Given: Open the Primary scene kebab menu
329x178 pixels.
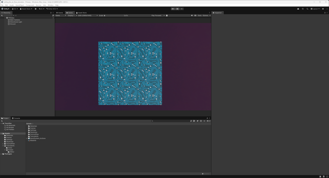Looking at the screenshot, I should 53,18.
